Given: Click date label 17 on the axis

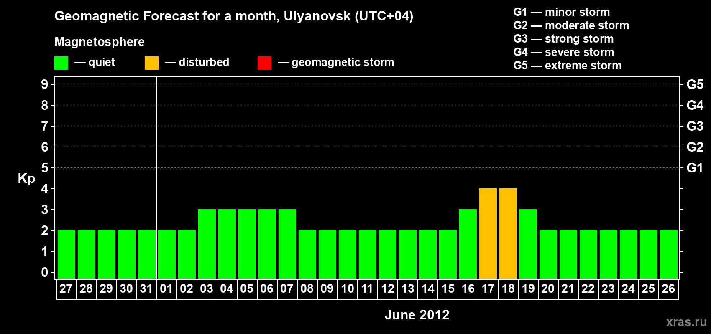Looking at the screenshot, I should (x=488, y=289).
